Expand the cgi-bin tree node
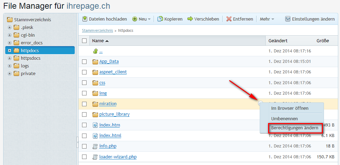Screen dimensions: 340x165 click(9, 35)
